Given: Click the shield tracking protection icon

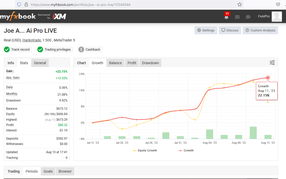Looking at the screenshot, I should click(19, 4).
